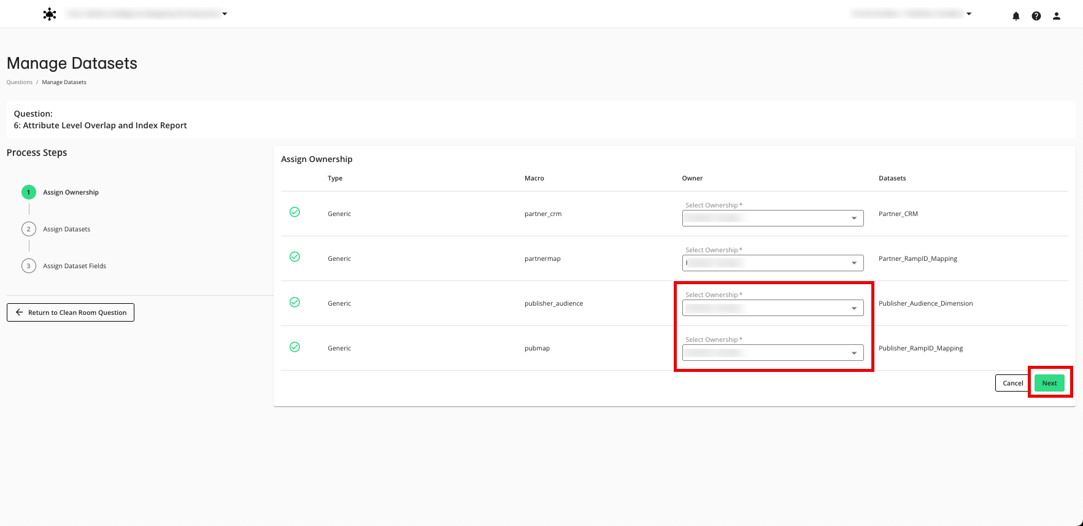Click green checkmark icon in pubmap row

tap(295, 347)
